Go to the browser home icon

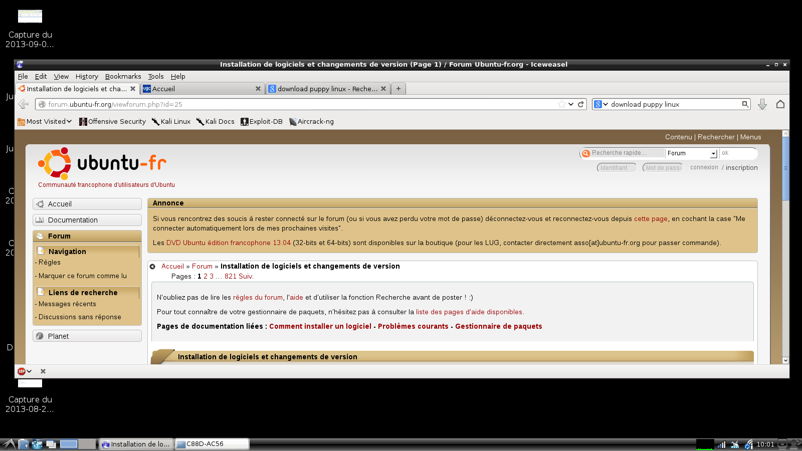[780, 104]
